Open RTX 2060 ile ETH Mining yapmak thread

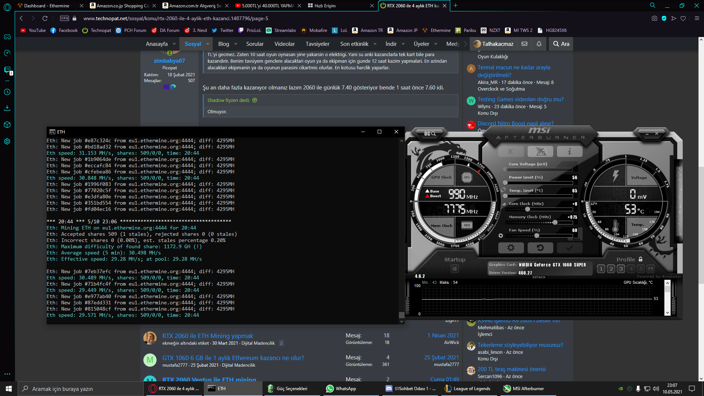(208, 336)
